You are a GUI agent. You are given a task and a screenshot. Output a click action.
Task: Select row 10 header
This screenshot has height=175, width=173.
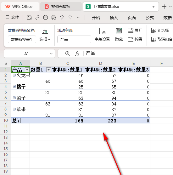pyautogui.click(x=6, y=121)
